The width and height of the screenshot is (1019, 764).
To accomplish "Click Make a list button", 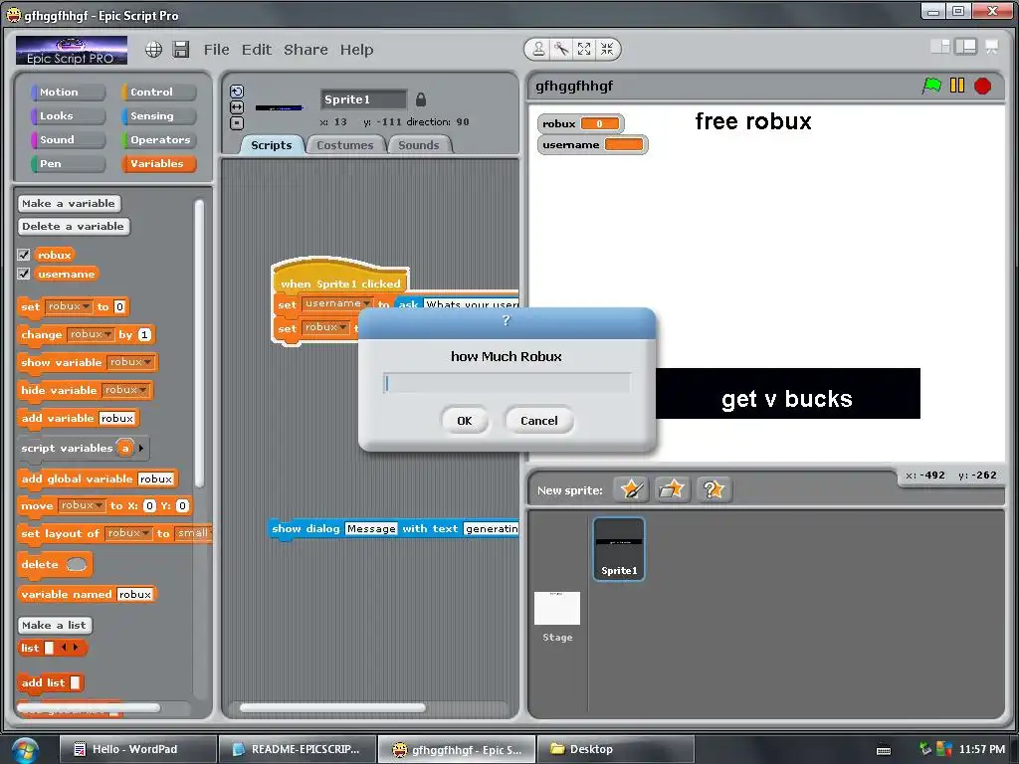I will [x=54, y=625].
